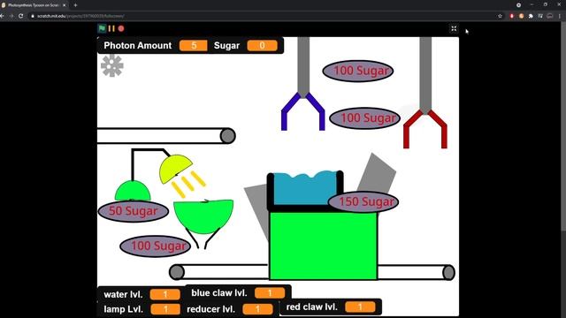
Task: Click the blue claw sprite
Action: tap(302, 111)
